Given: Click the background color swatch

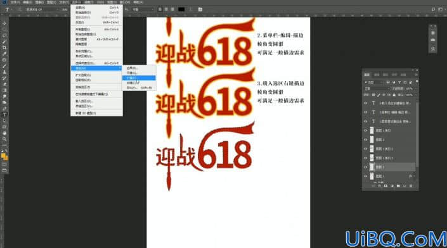Looking at the screenshot, I should tap(6, 158).
